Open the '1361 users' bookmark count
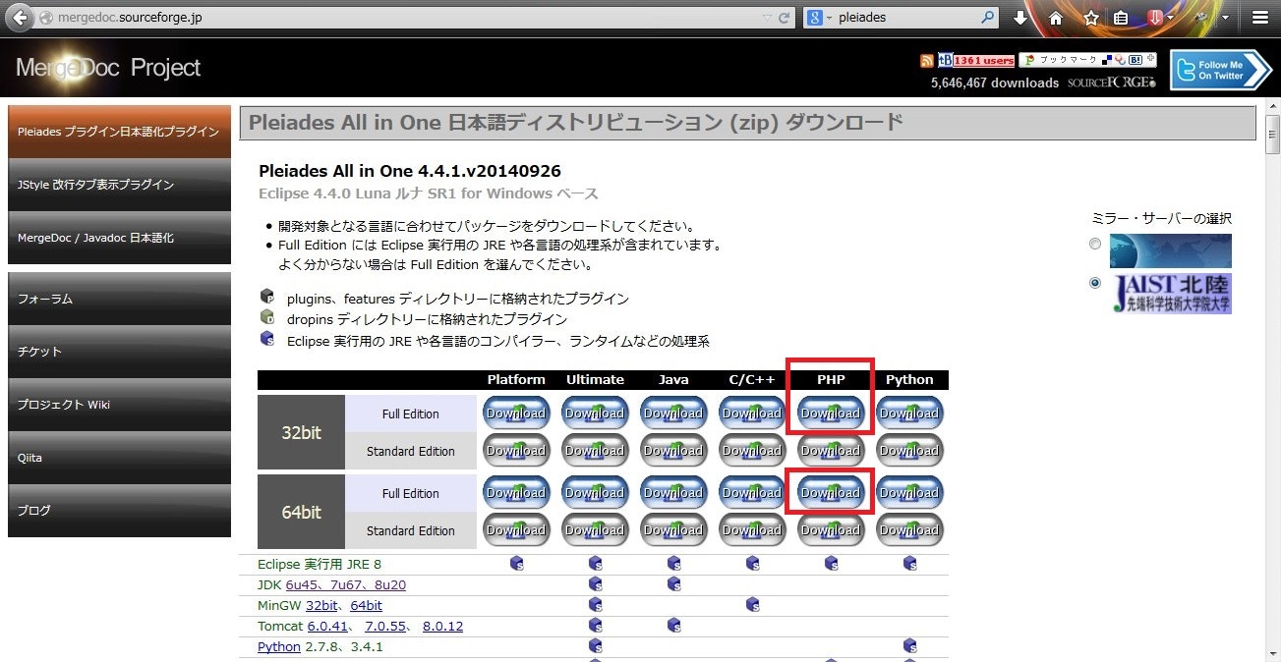1281x662 pixels. point(984,61)
